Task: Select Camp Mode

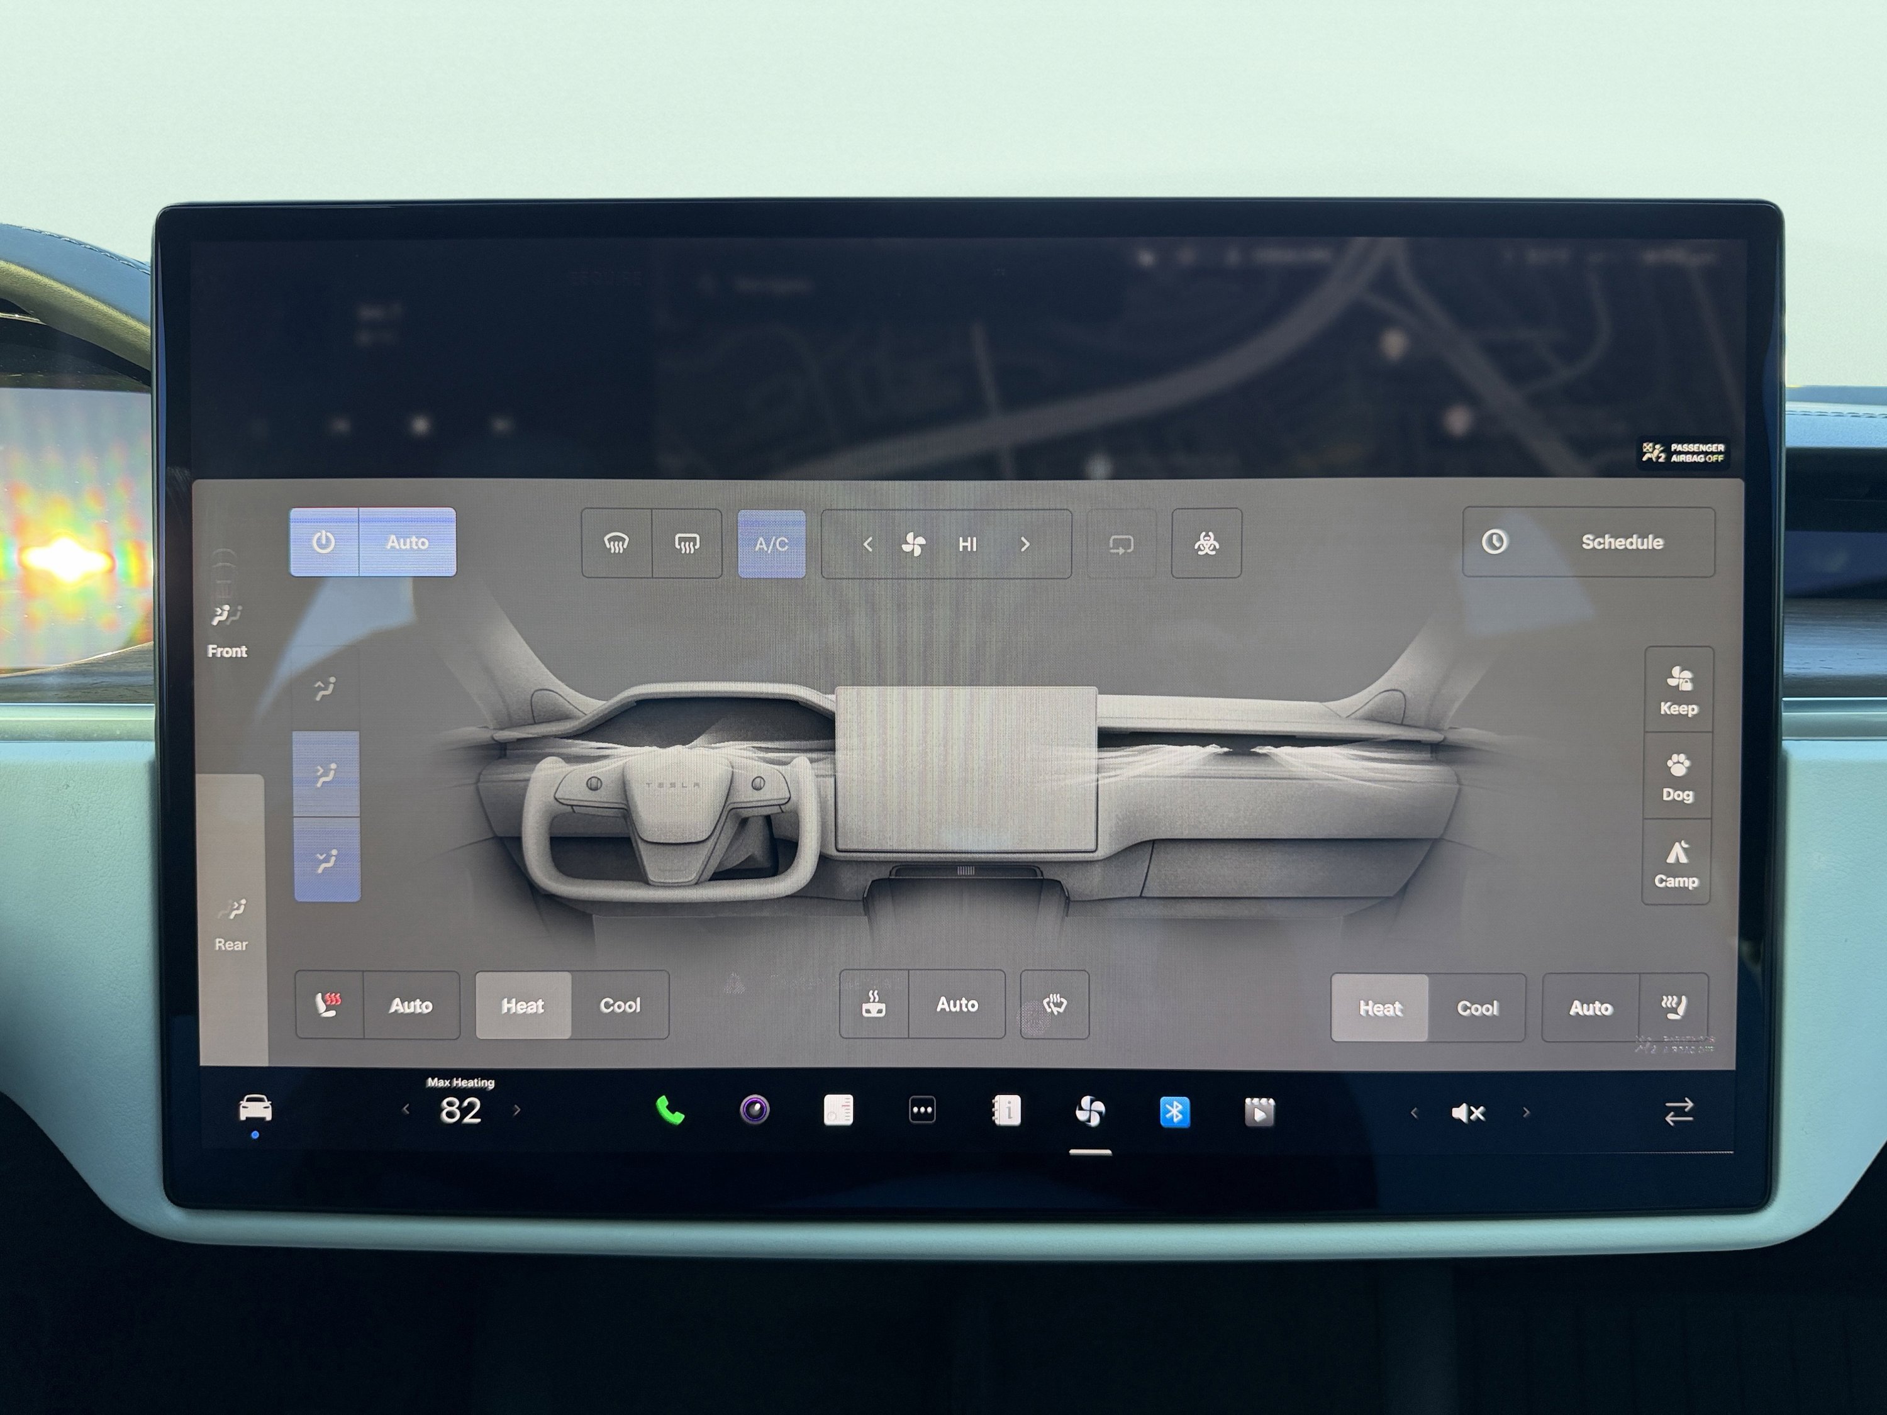Action: click(x=1676, y=862)
